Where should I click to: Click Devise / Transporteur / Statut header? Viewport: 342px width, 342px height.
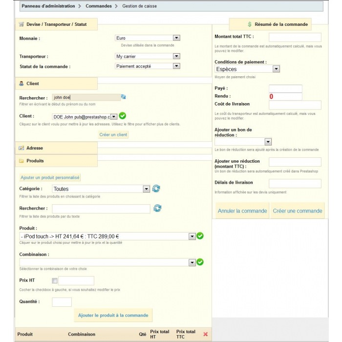tap(56, 24)
